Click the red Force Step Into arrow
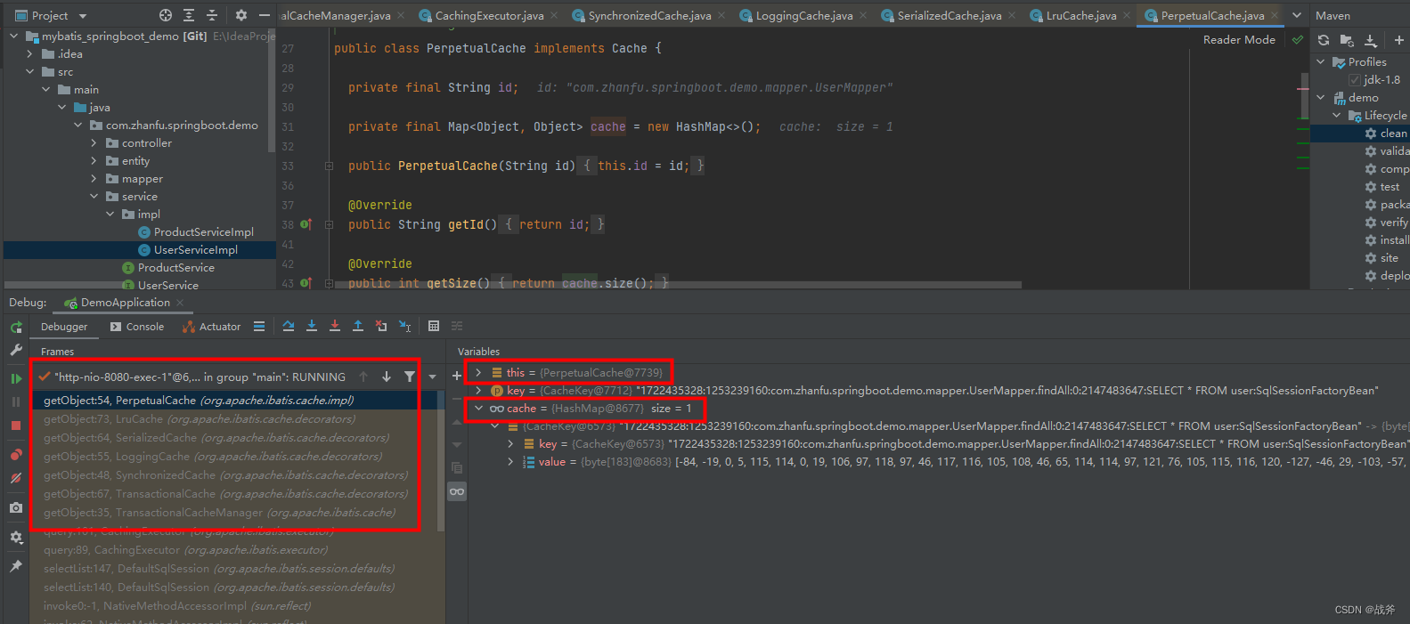The image size is (1410, 624). tap(335, 327)
